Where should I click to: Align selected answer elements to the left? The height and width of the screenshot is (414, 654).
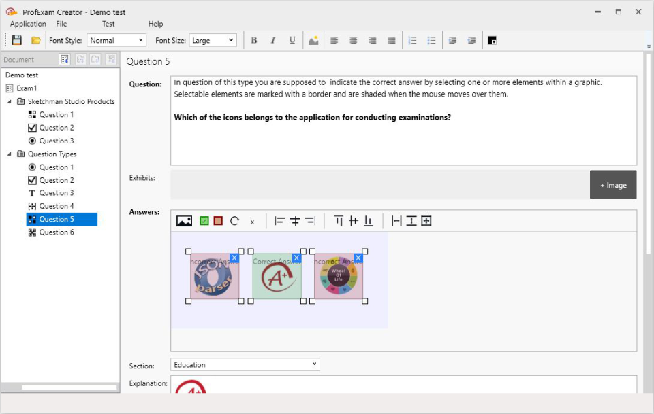tap(279, 220)
